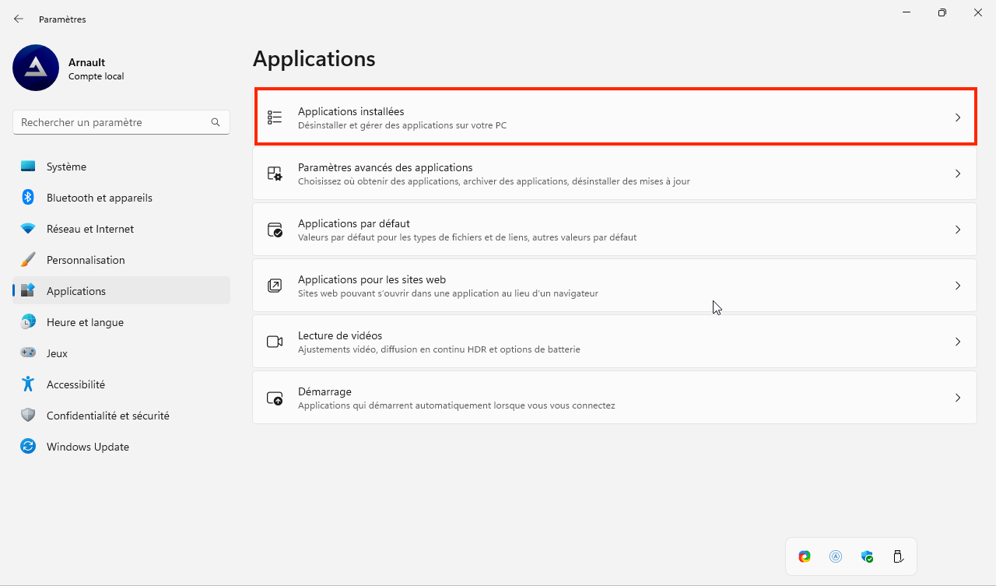
Task: Click the Accessibilité person icon
Action: [27, 384]
